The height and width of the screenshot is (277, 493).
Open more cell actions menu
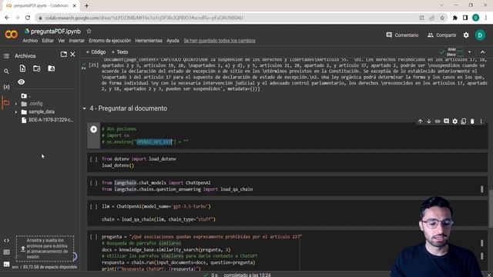coord(481,122)
